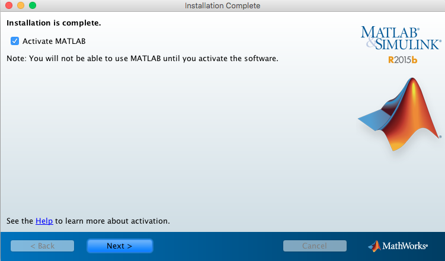Uncheck the Activate MATLAB checkbox
Screen dimensions: 445x261
coord(15,41)
